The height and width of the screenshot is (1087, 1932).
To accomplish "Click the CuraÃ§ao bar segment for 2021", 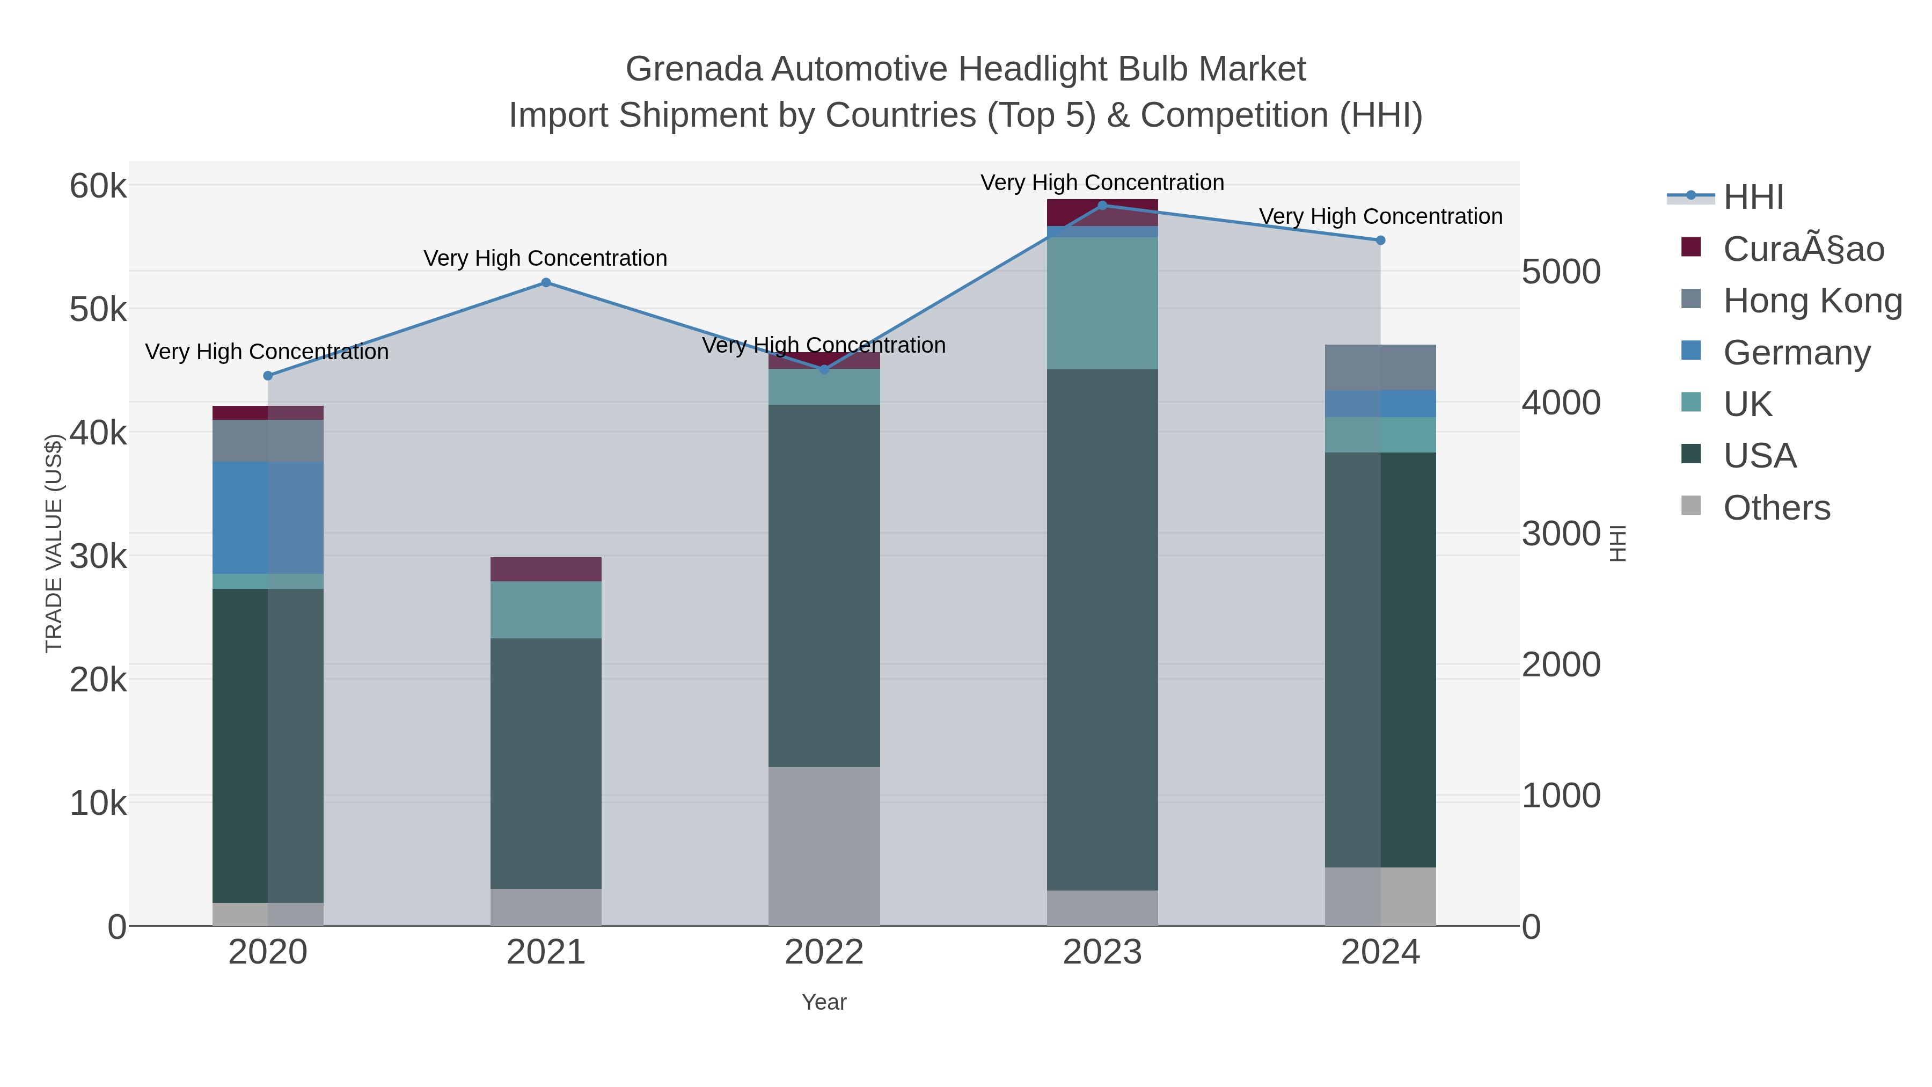I will tap(546, 570).
